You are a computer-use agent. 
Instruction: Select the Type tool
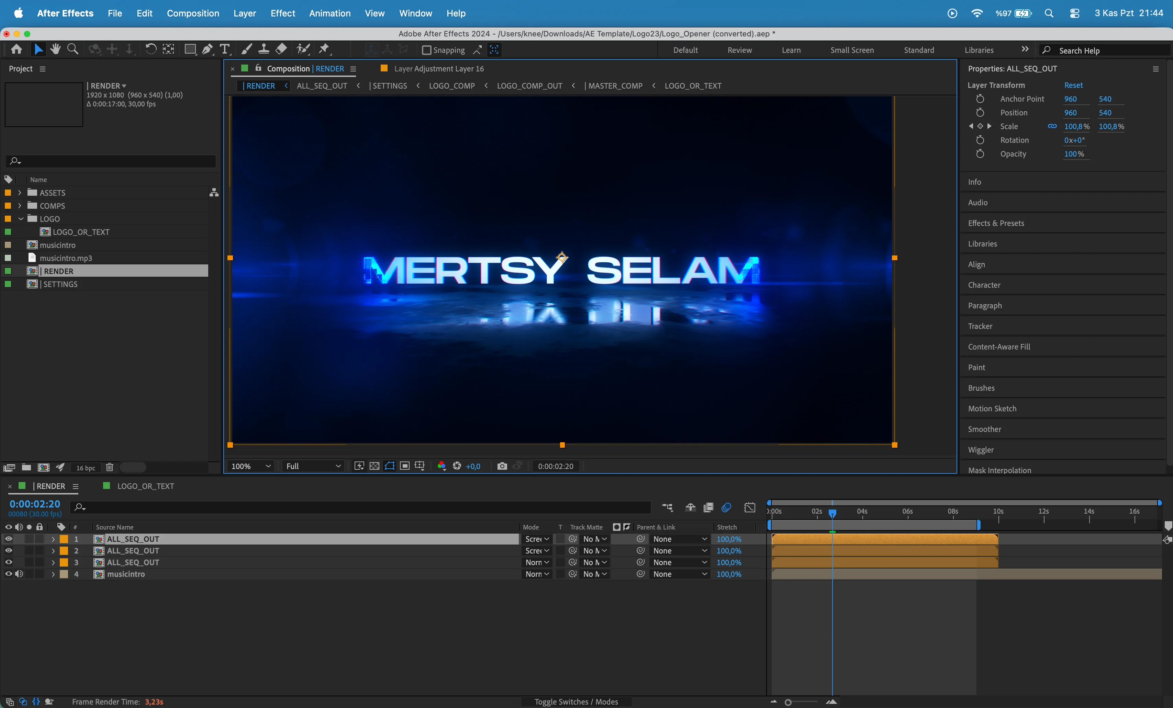tap(225, 49)
